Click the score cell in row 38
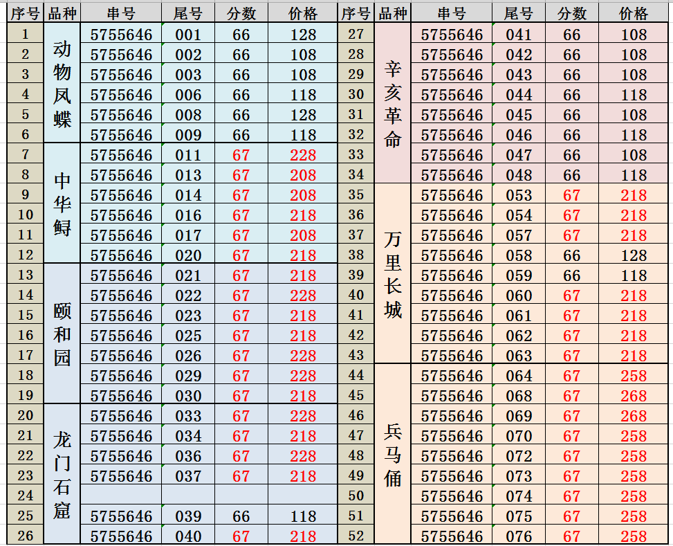Image resolution: width=673 pixels, height=546 pixels. pyautogui.click(x=571, y=255)
